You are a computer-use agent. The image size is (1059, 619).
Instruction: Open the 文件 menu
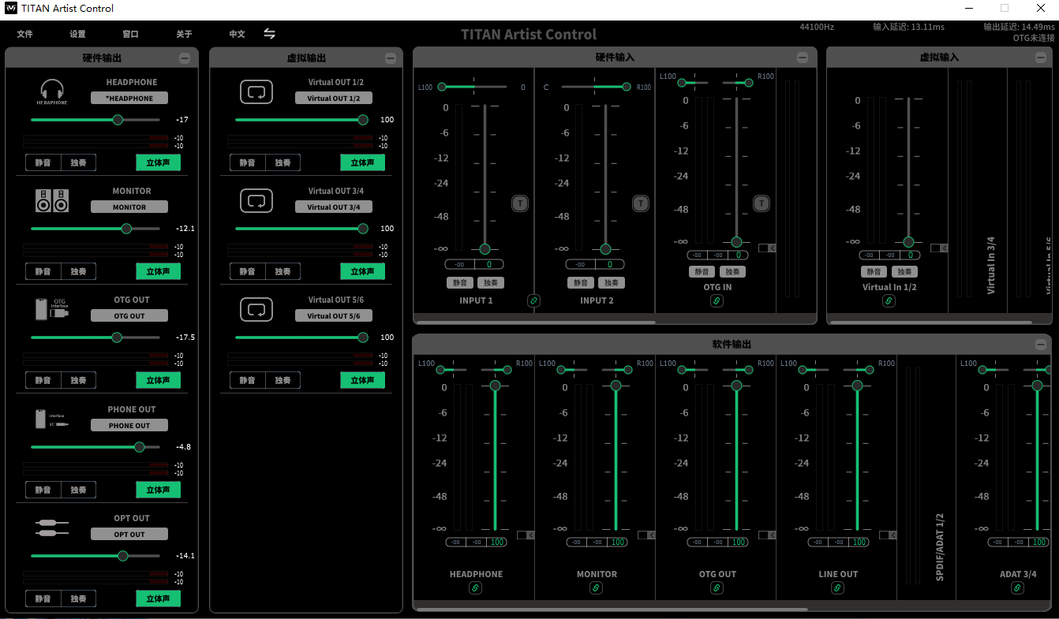point(24,34)
